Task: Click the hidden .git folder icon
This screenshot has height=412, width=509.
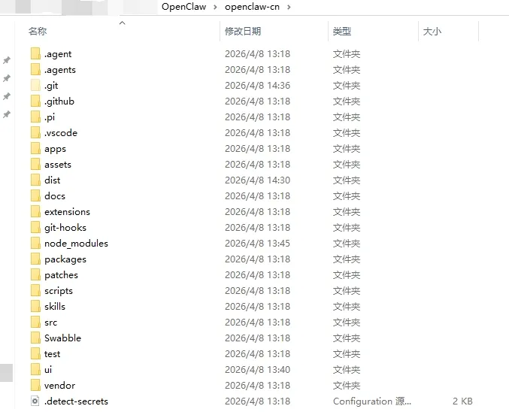Action: pyautogui.click(x=35, y=86)
